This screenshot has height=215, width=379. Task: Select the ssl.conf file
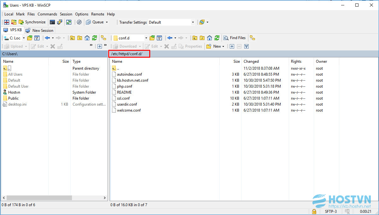click(x=123, y=98)
